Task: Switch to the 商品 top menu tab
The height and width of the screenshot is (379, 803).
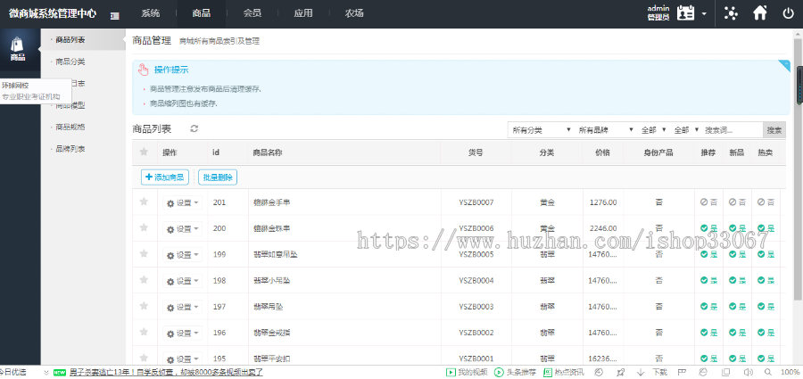Action: (x=202, y=14)
